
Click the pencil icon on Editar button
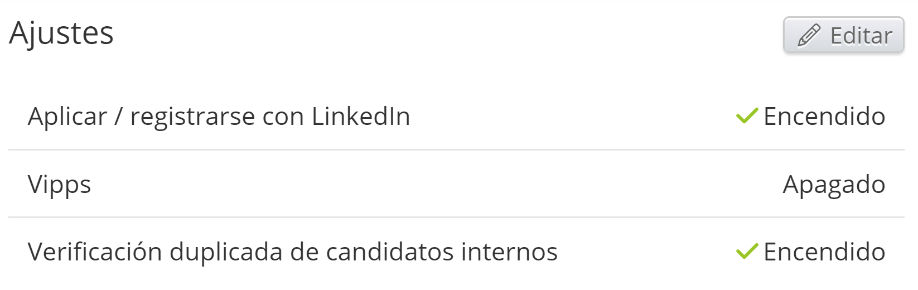click(809, 36)
